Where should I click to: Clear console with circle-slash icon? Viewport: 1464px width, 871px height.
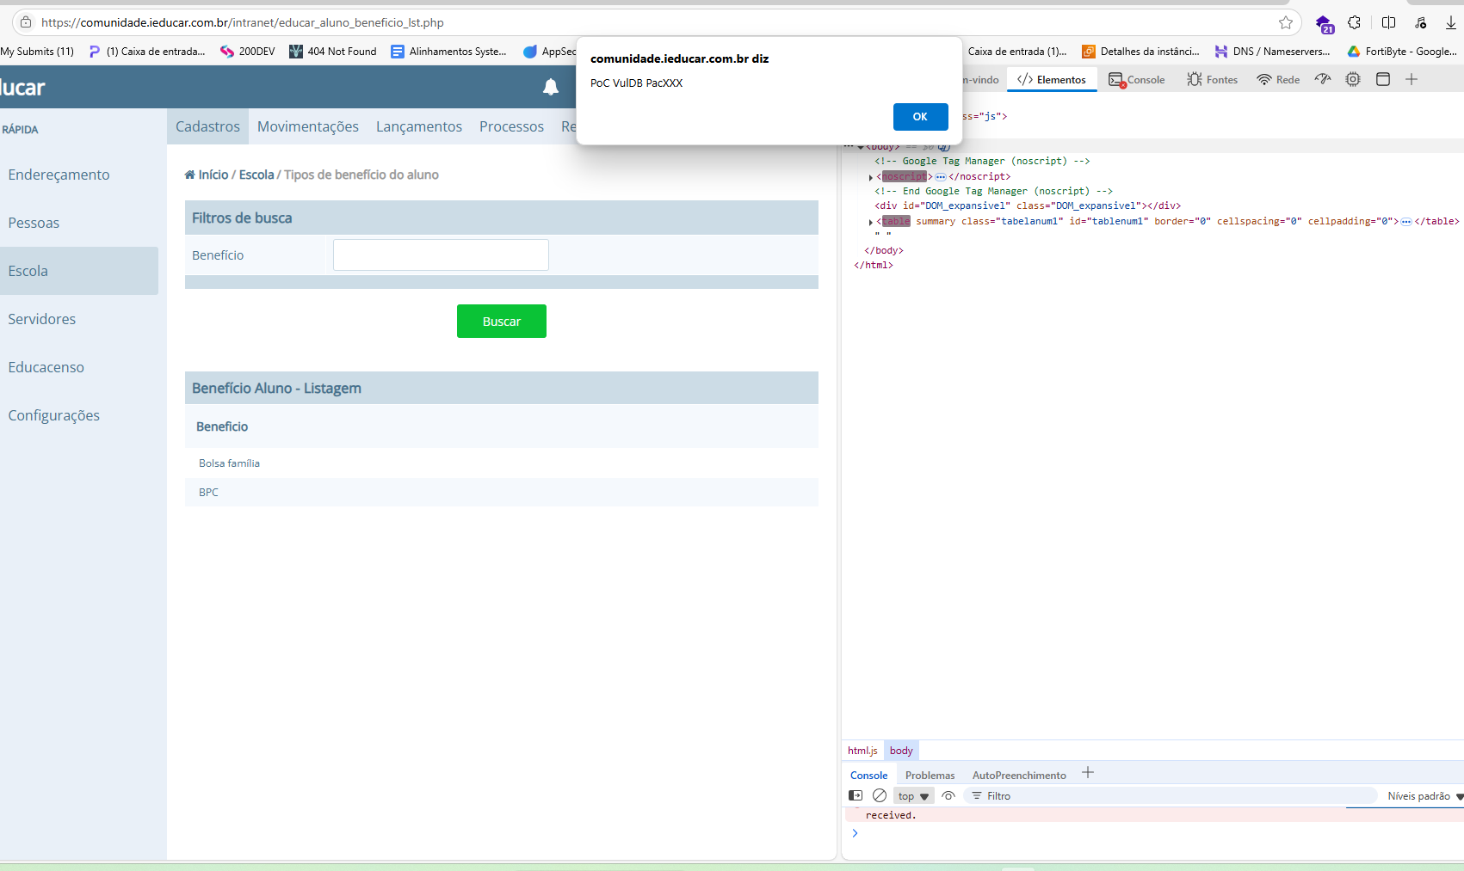[x=880, y=795]
